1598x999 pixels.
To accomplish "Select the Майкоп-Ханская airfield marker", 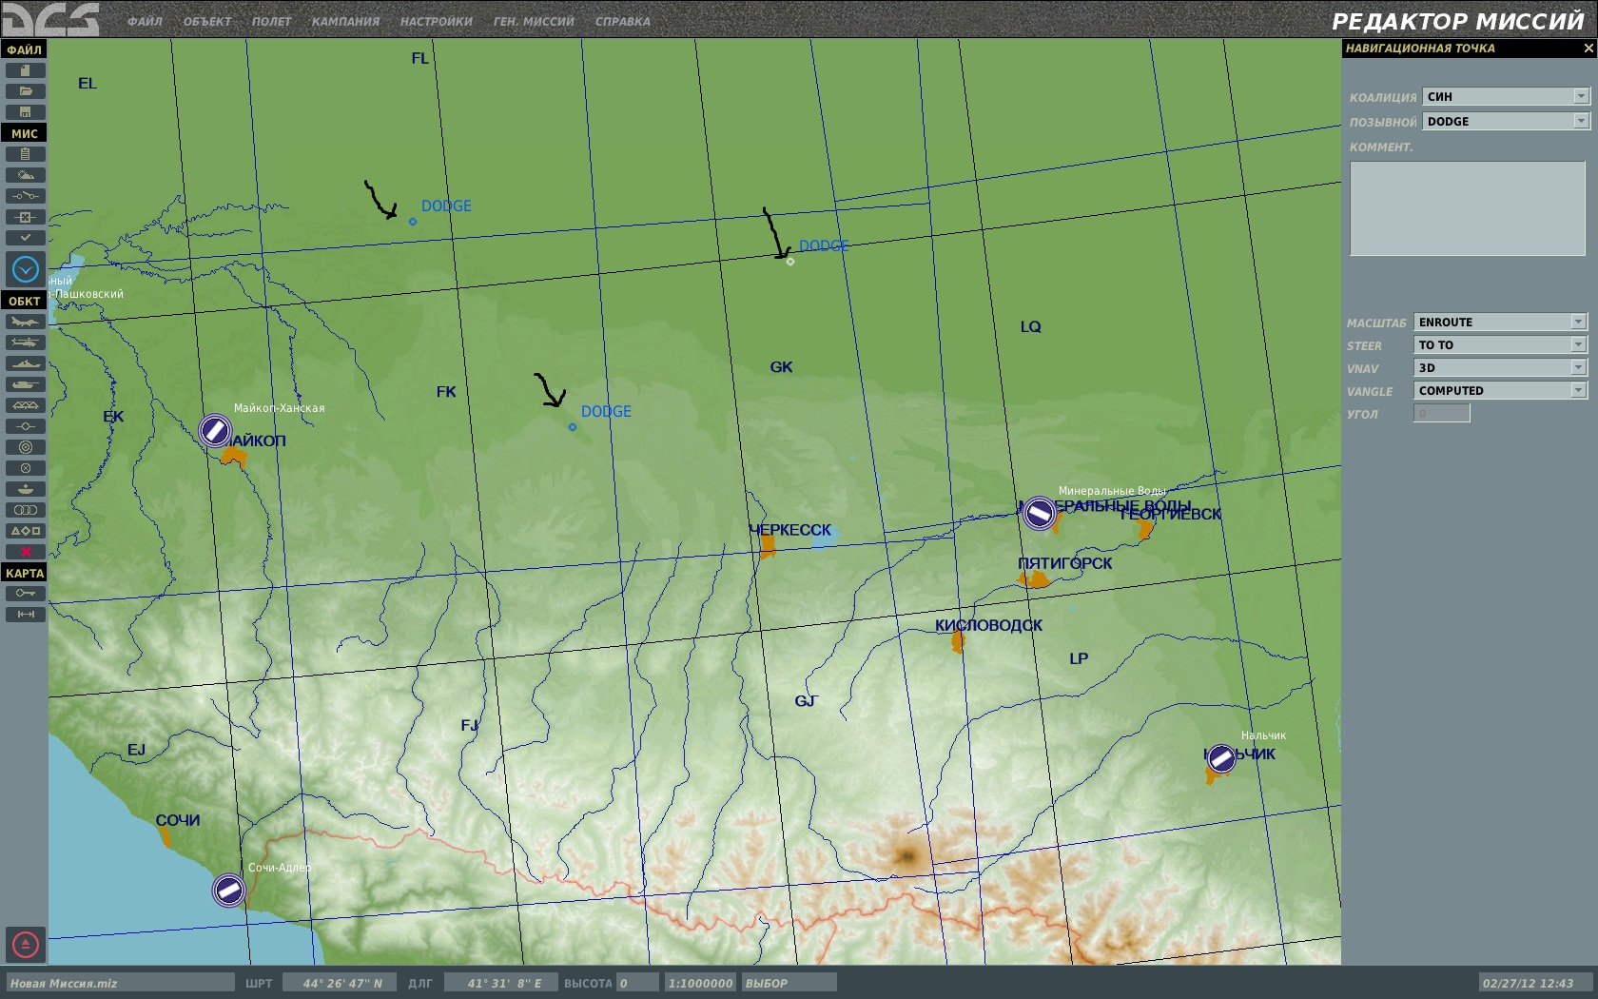I will (x=215, y=431).
